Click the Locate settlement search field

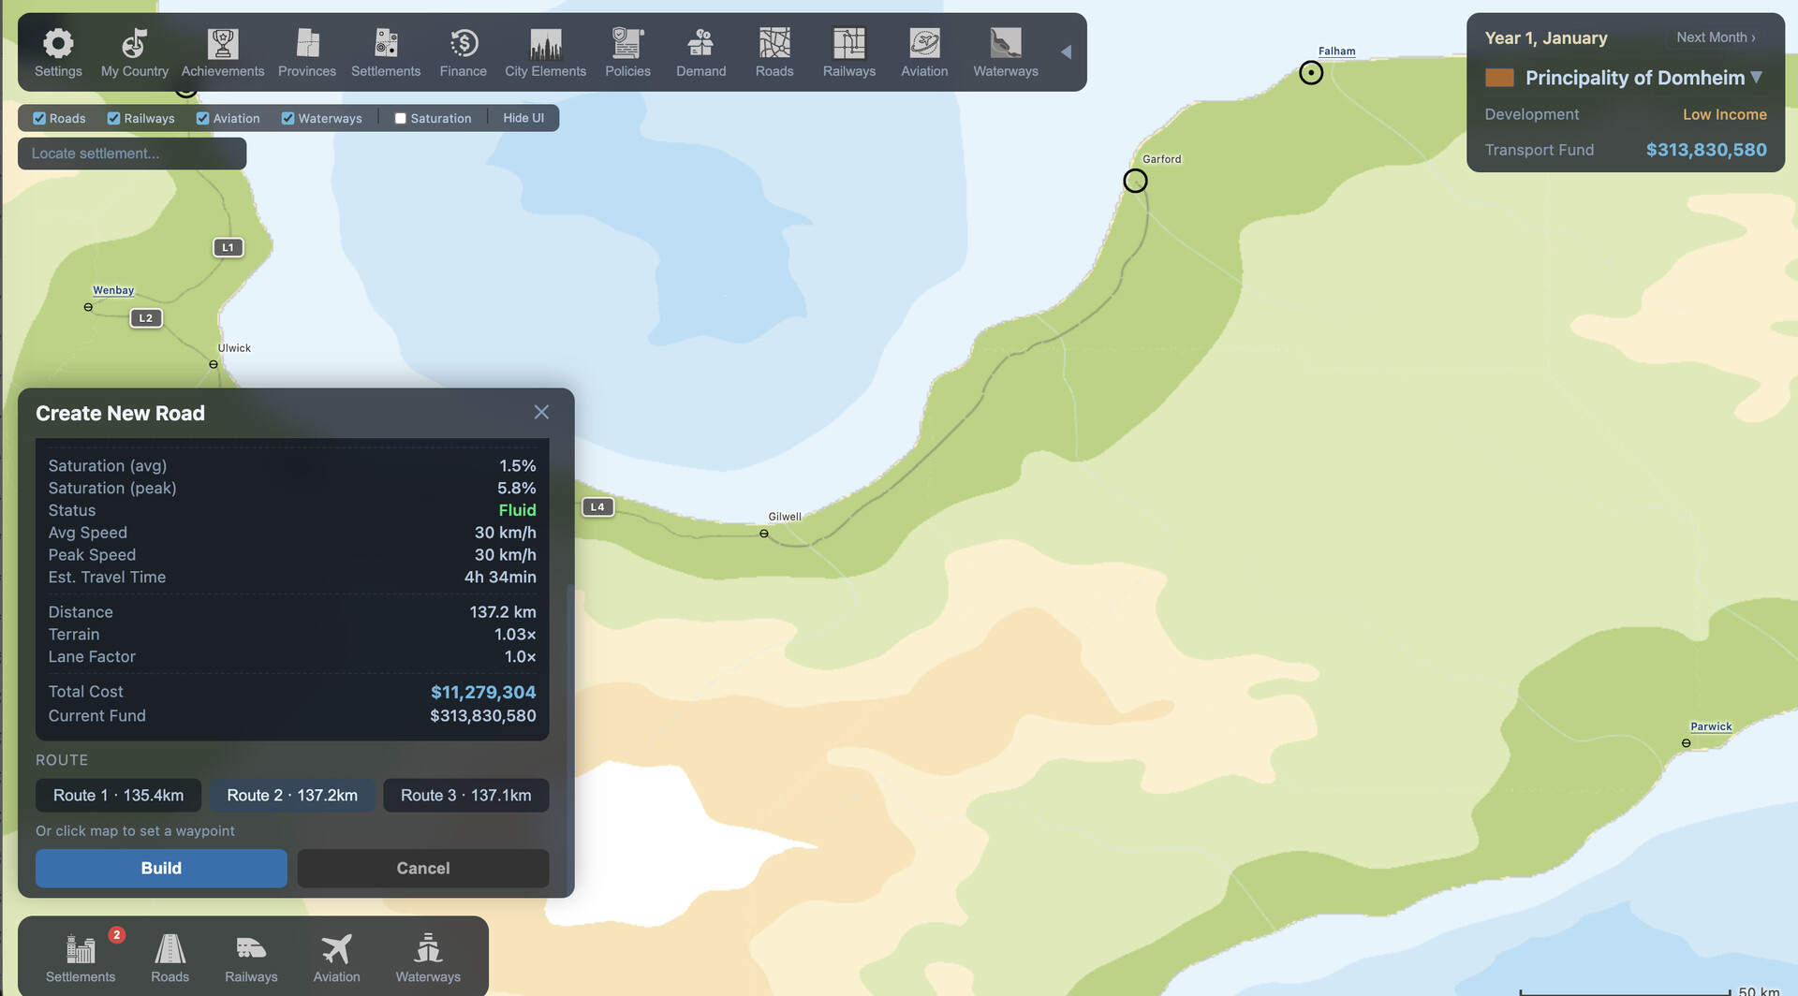132,154
